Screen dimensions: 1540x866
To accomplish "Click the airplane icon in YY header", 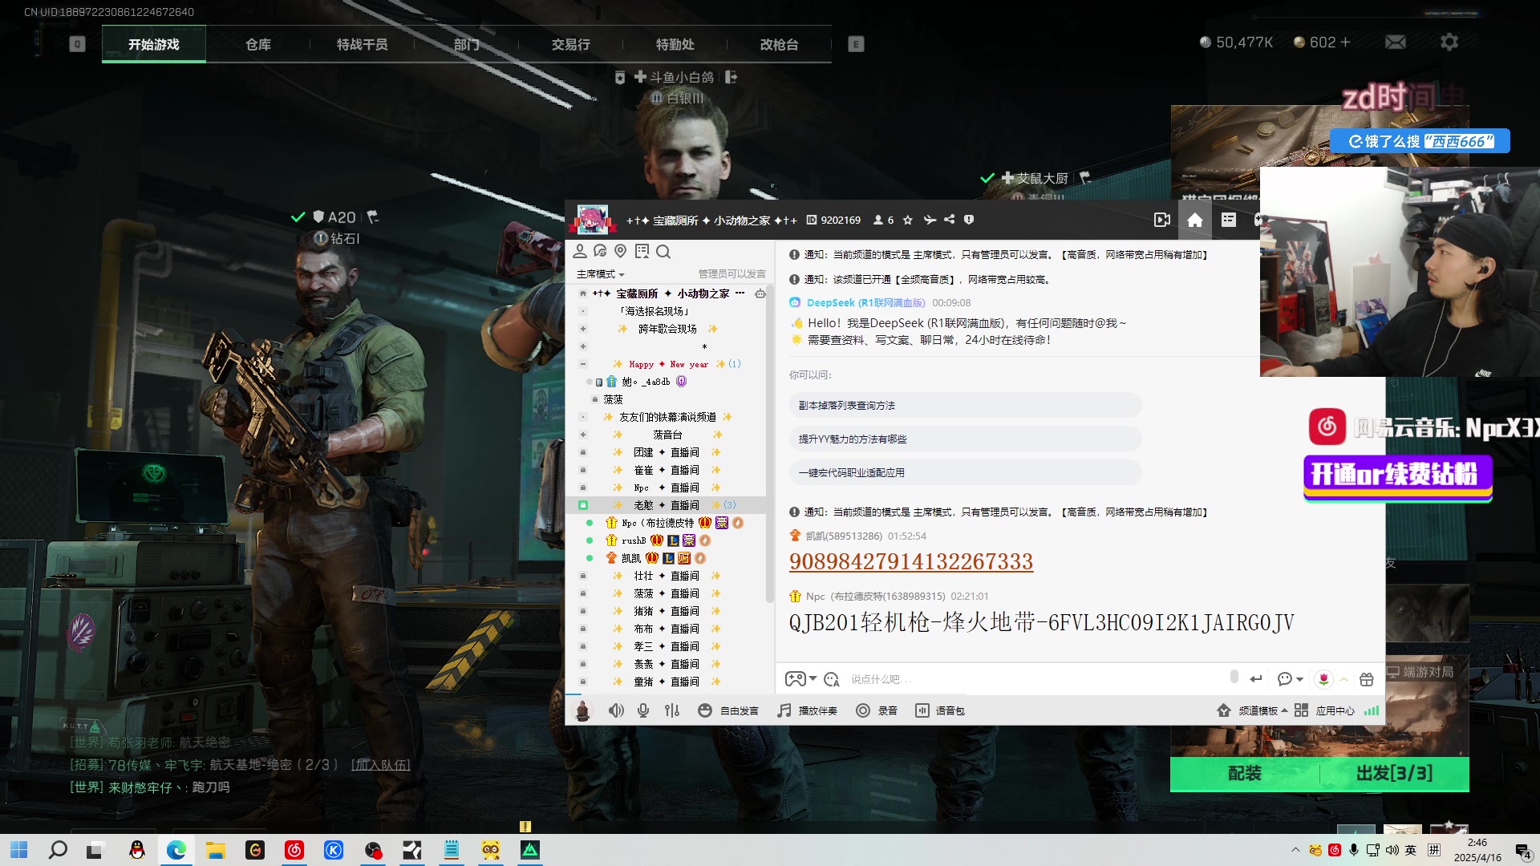I will point(930,220).
